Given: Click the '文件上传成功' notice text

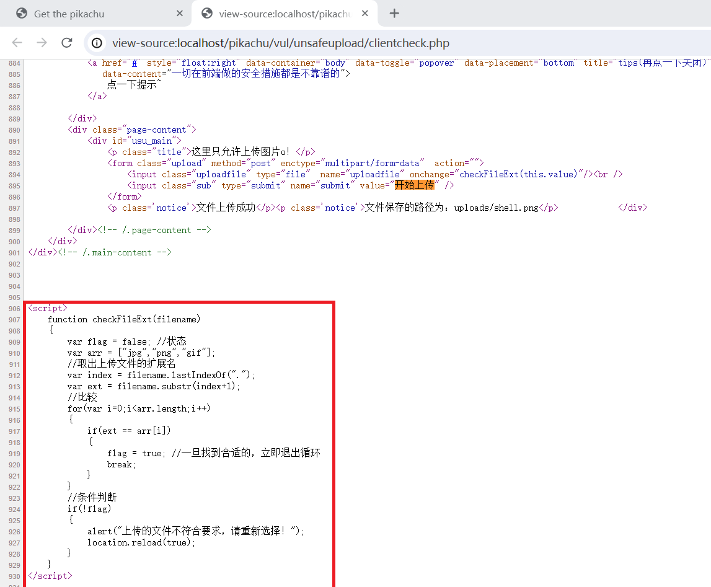Looking at the screenshot, I should [226, 208].
